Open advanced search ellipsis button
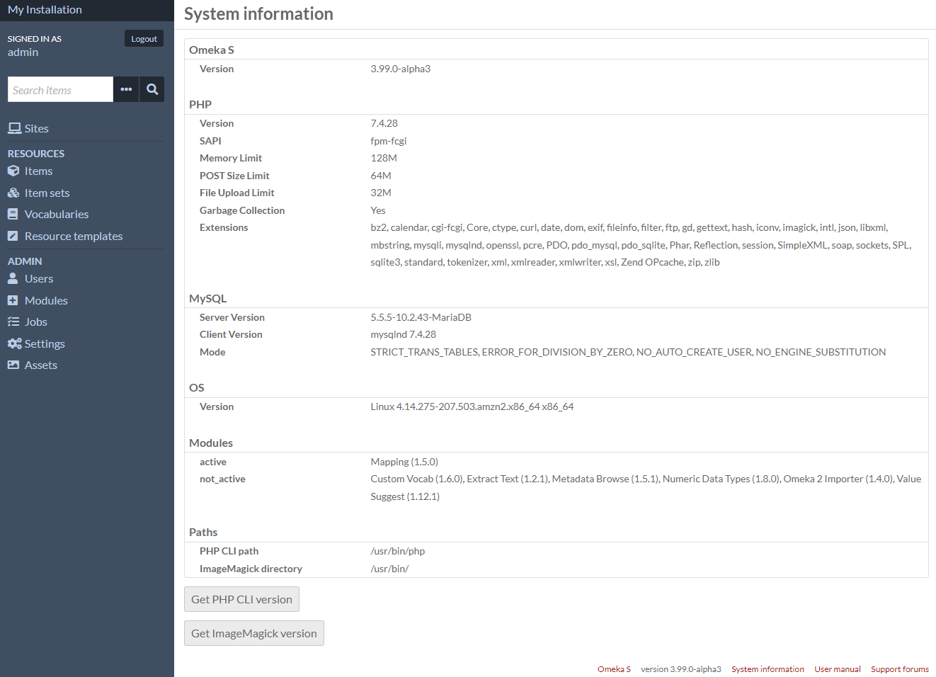 point(126,89)
